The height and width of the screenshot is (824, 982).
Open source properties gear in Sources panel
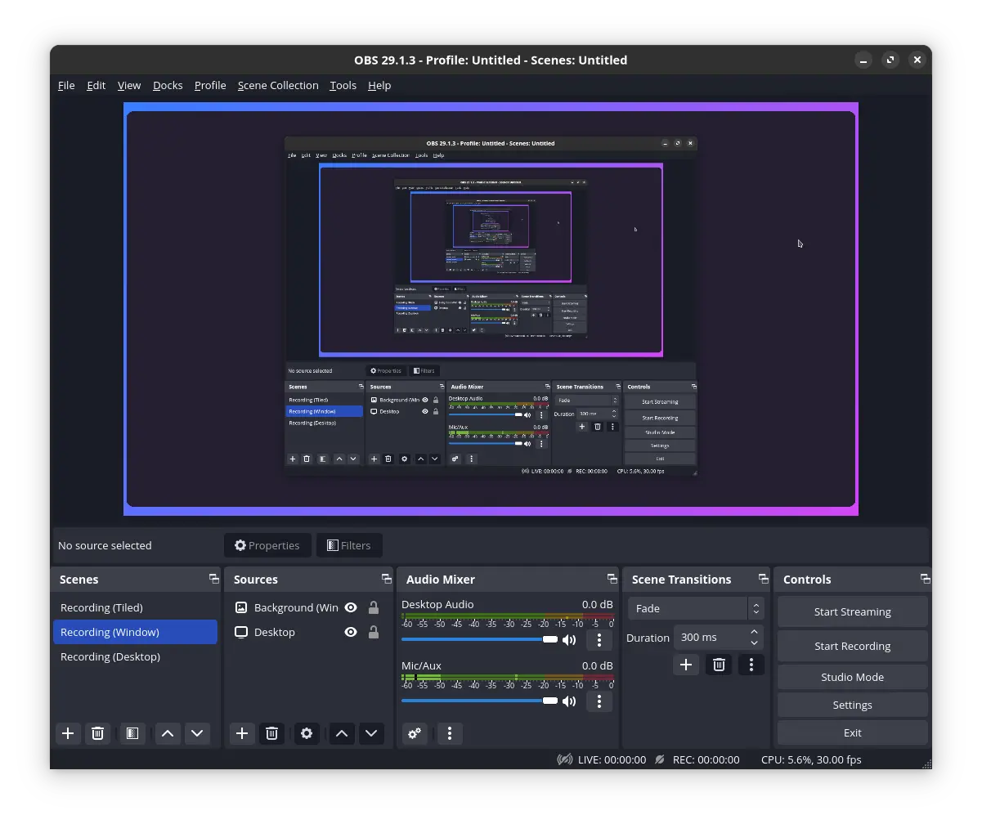pos(307,733)
